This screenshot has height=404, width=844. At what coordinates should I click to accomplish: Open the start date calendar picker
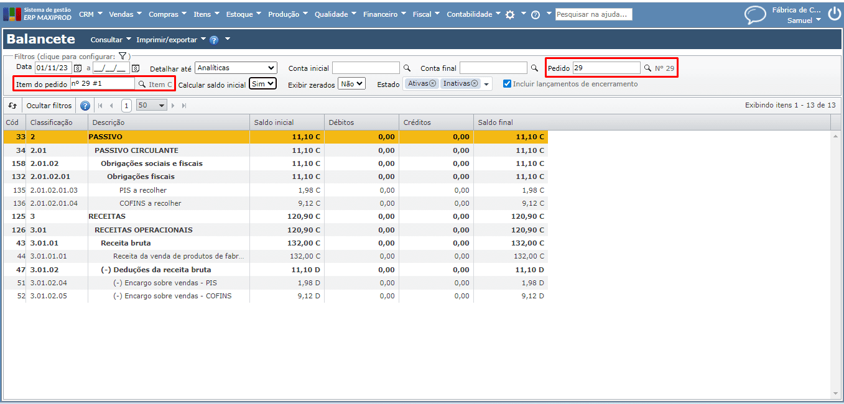click(x=78, y=68)
